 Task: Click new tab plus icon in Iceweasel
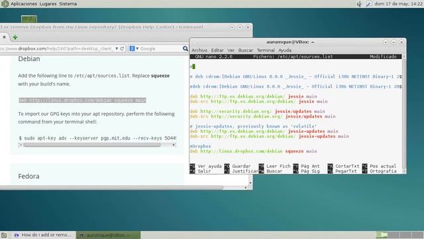[15, 37]
